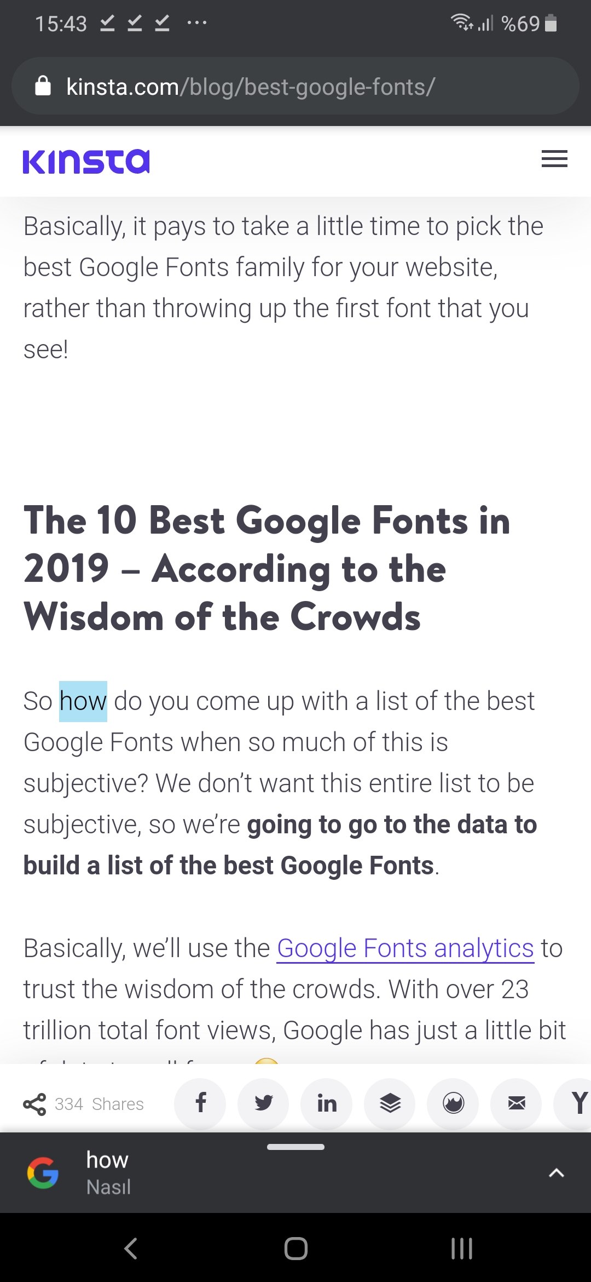The image size is (591, 1282).
Task: Tap the site security padlock icon
Action: [x=43, y=86]
